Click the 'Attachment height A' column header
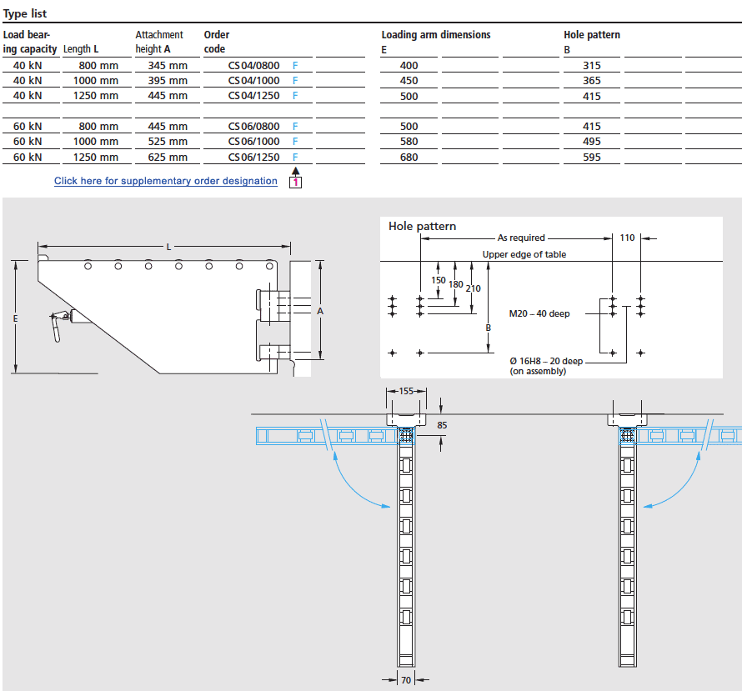 pyautogui.click(x=159, y=42)
